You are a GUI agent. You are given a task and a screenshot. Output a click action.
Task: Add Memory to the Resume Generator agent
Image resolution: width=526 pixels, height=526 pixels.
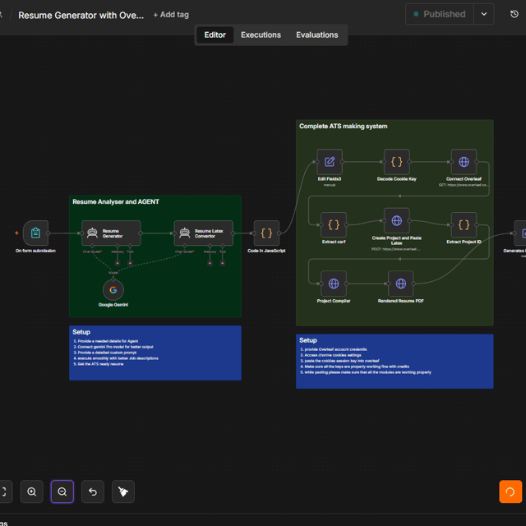(x=118, y=263)
